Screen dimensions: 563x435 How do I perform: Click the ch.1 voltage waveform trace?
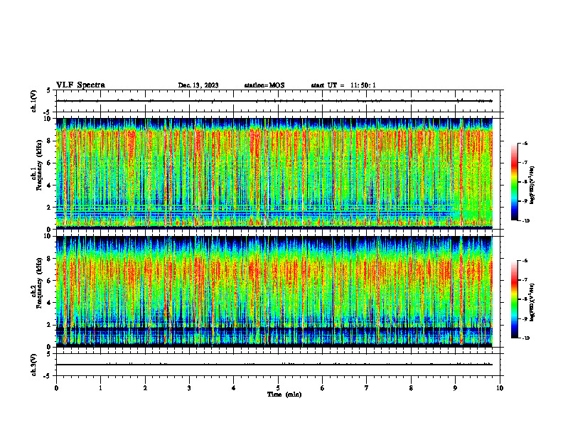point(274,101)
